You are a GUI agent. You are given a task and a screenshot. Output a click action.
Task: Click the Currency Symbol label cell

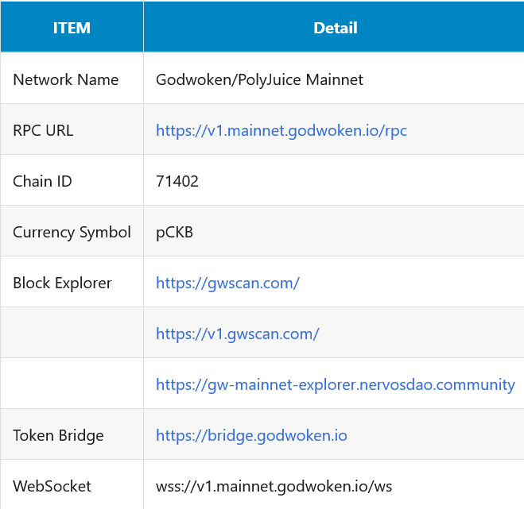point(72,232)
